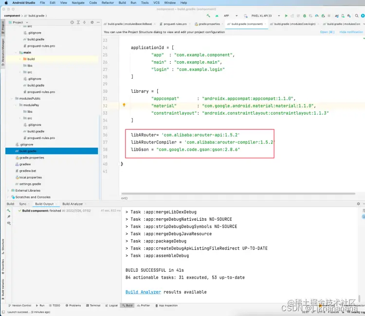This screenshot has height=316, width=365.
Task: Click Expand All icon in Project panel
Action: click(x=78, y=22)
